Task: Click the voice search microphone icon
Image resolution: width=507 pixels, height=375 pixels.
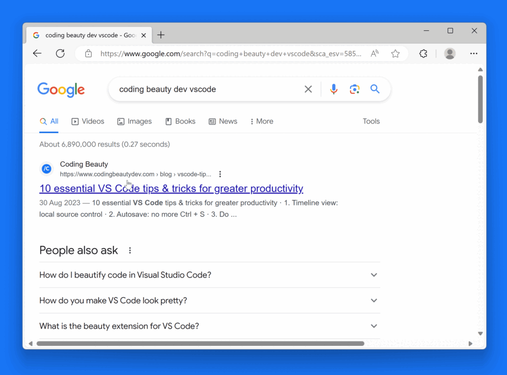Action: 334,89
